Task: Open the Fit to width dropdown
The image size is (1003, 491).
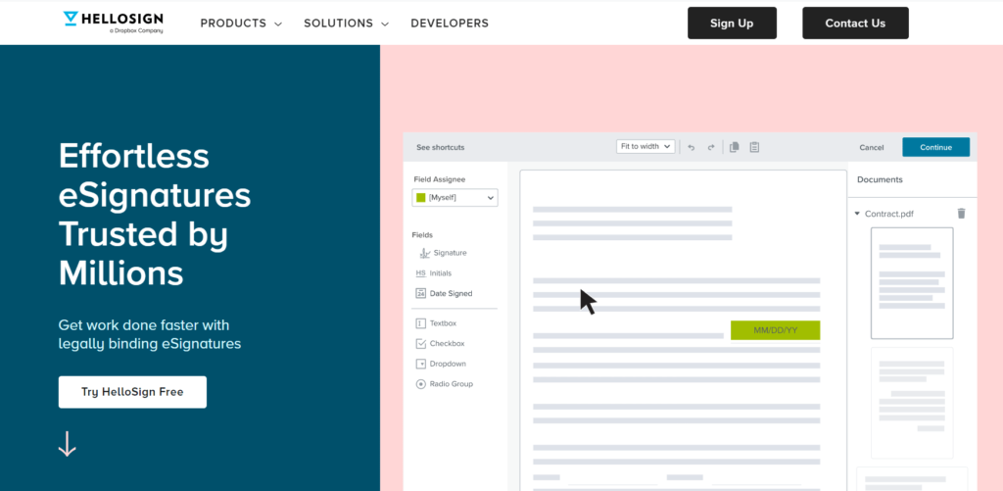Action: tap(645, 147)
